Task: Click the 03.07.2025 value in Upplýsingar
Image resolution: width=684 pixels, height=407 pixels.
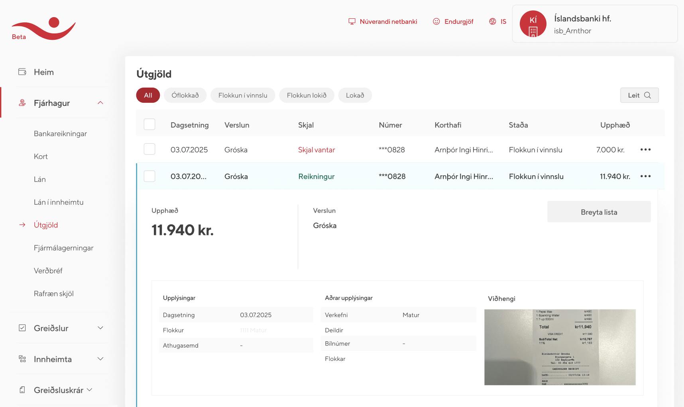Action: click(256, 315)
